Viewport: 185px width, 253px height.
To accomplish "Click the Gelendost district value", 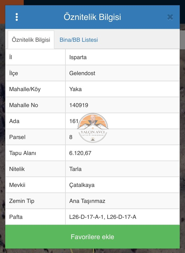I will [x=82, y=73].
